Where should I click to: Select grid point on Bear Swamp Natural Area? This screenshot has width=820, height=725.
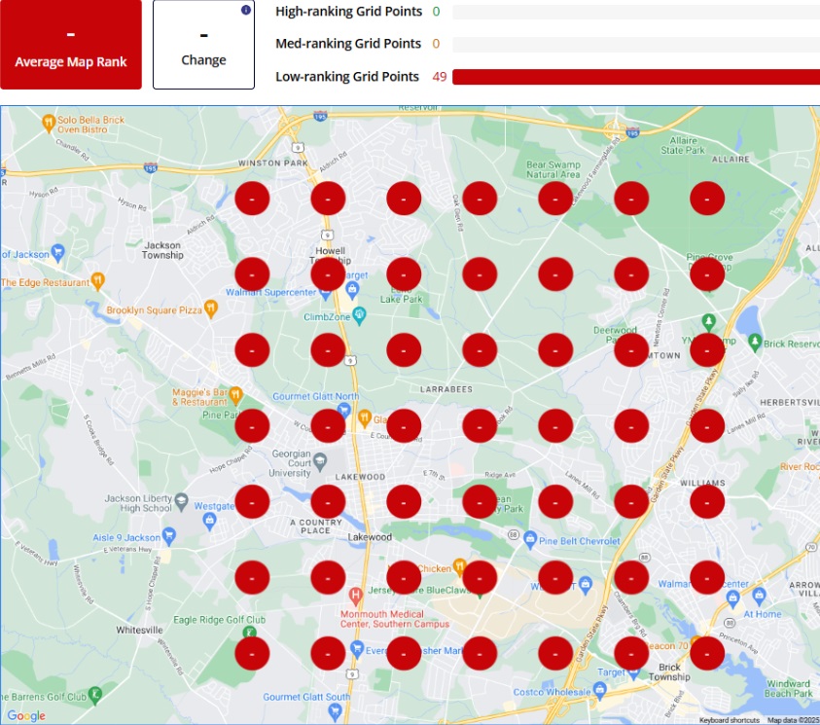[555, 199]
